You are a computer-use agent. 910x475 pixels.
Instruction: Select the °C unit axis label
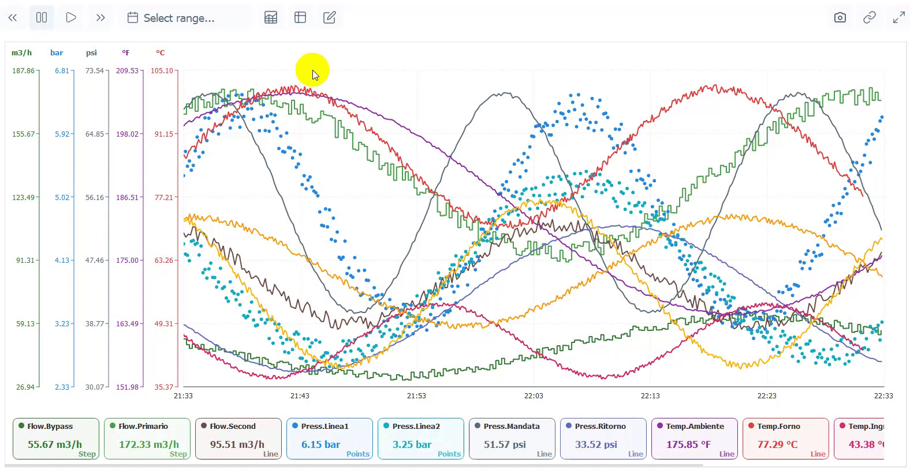159,52
